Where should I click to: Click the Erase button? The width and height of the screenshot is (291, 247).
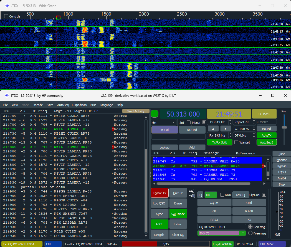pos(178,203)
